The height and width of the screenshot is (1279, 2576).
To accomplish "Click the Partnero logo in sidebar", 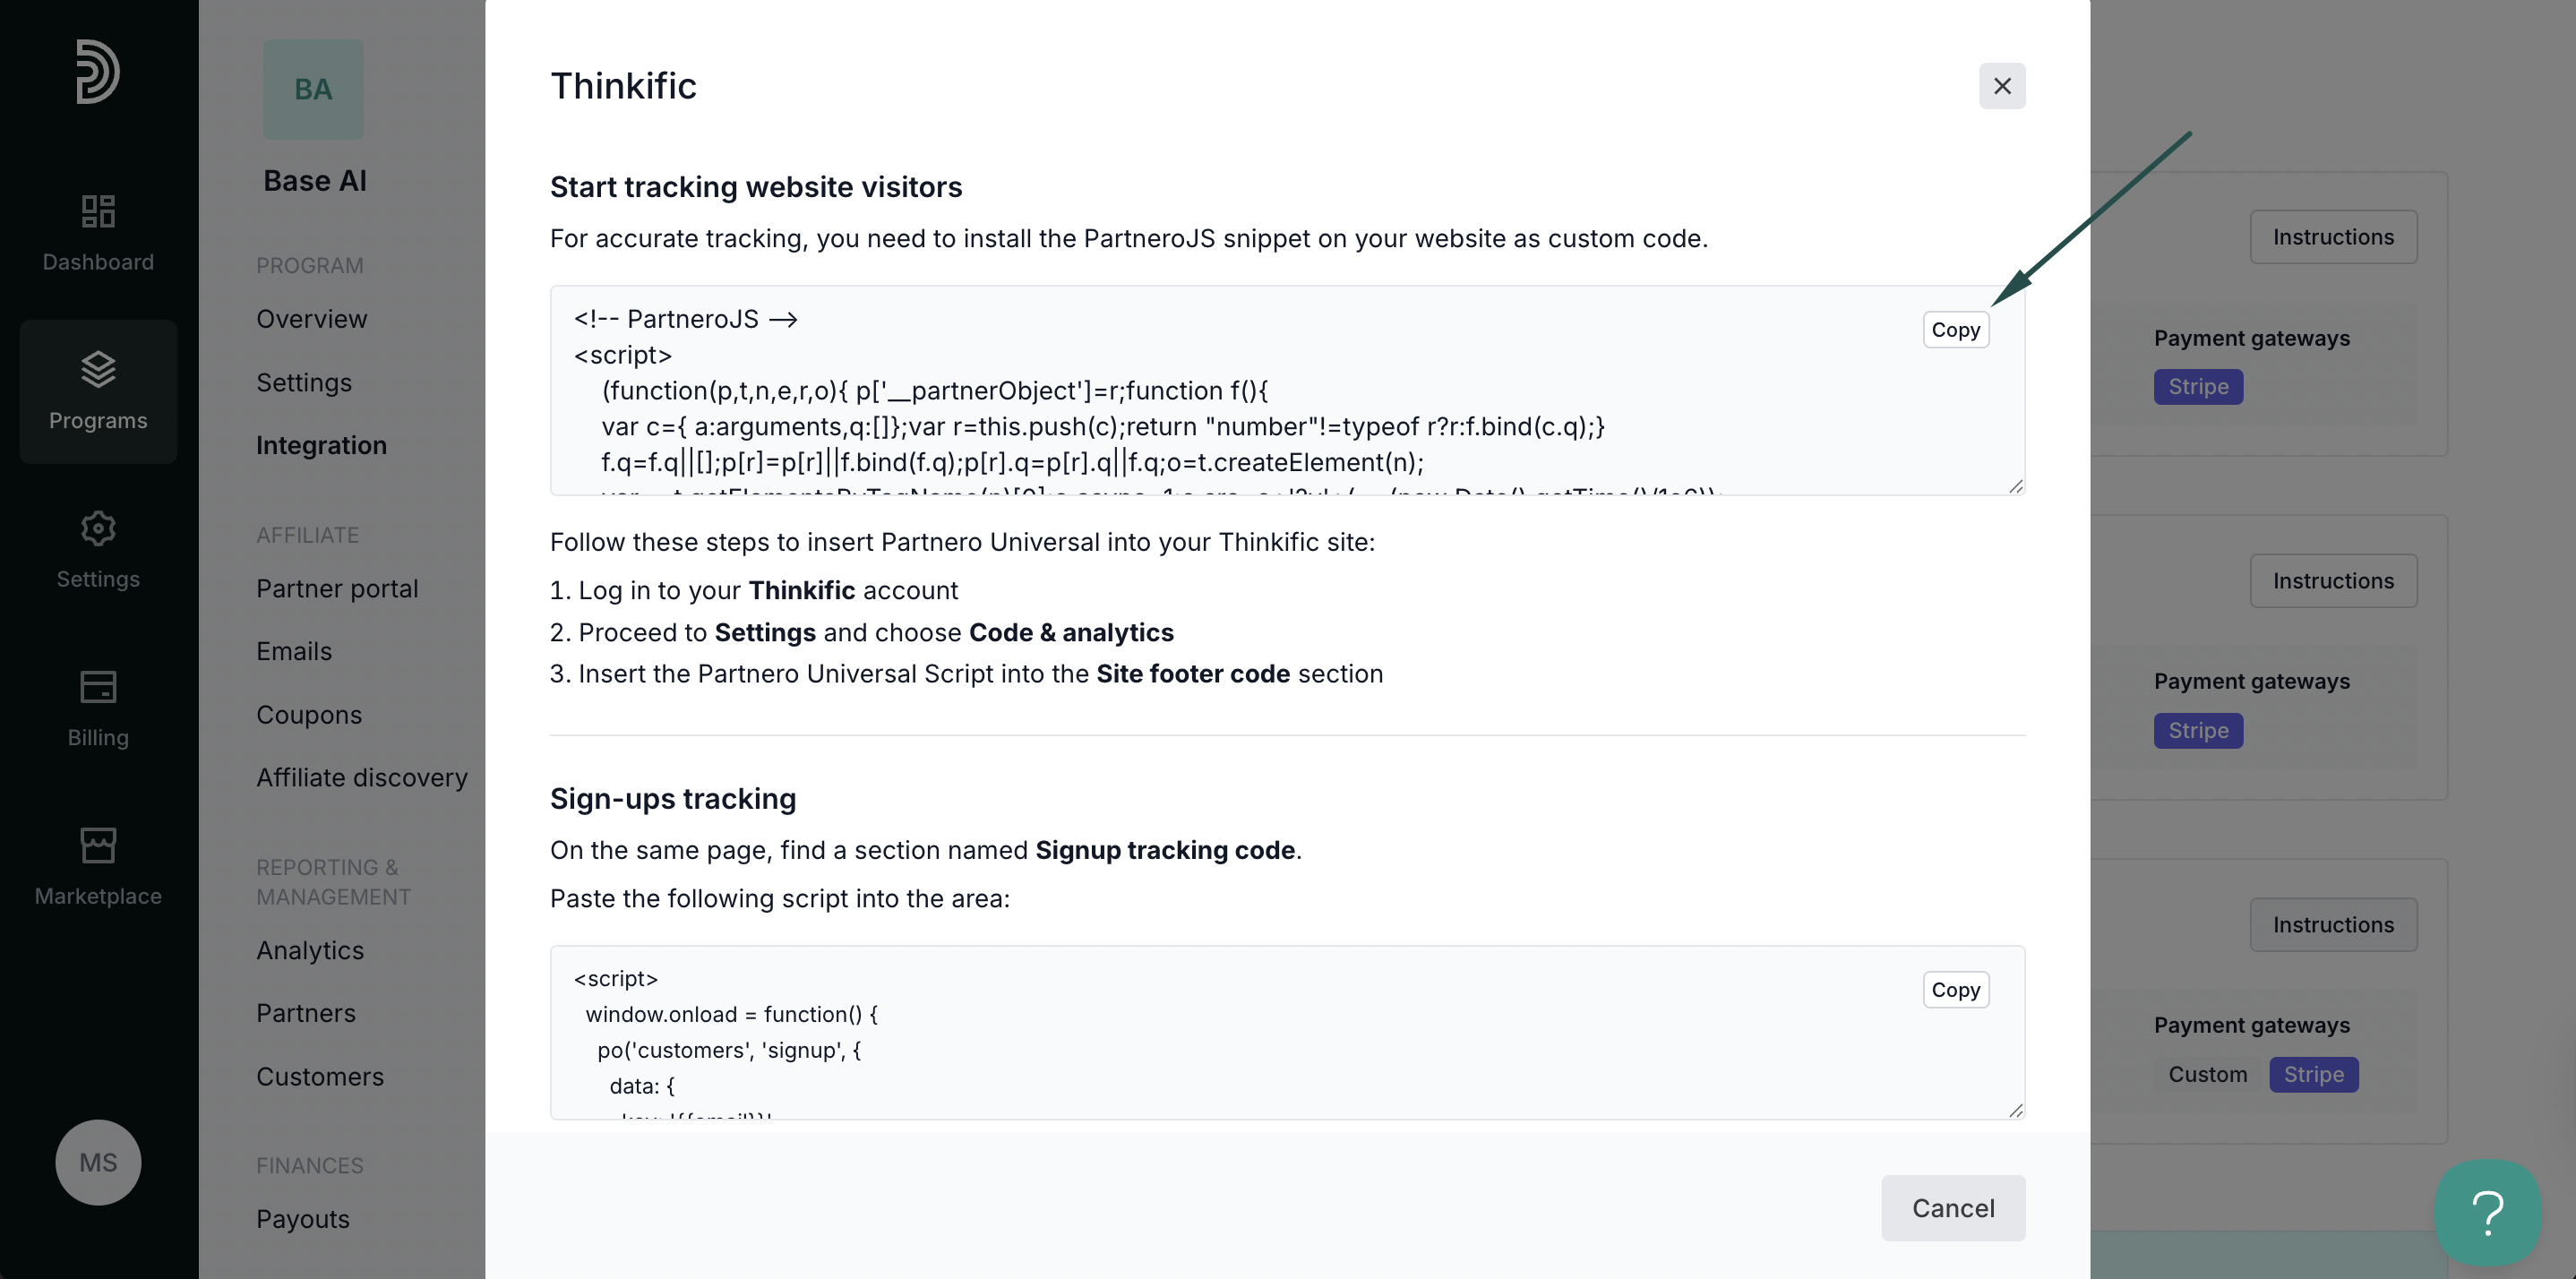I will coord(98,71).
